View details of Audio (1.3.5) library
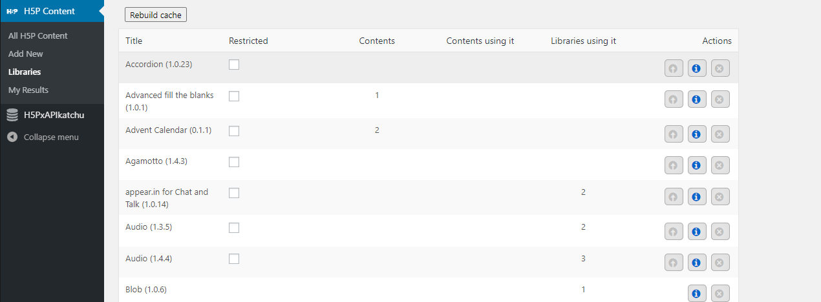Viewport: 821px width, 302px height. click(697, 231)
